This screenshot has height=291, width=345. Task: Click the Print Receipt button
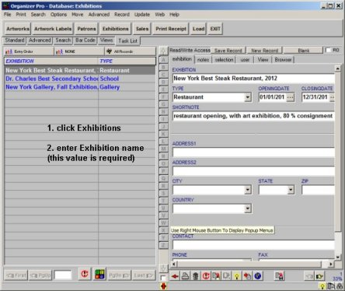pos(171,29)
